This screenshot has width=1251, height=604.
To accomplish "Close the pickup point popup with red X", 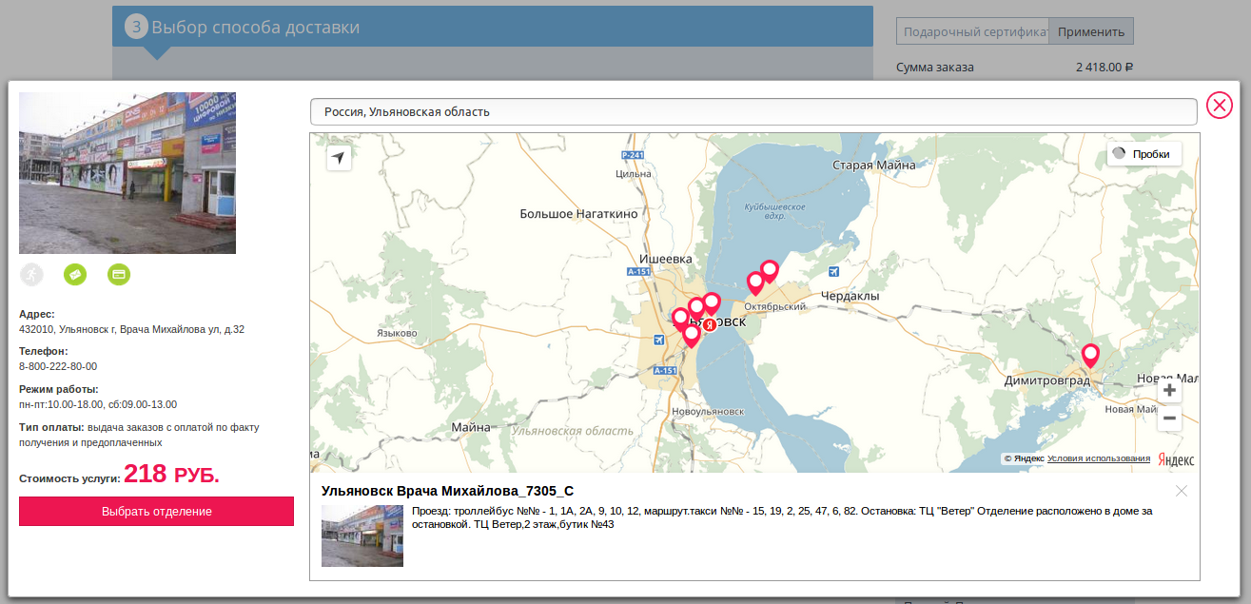I will point(1219,105).
